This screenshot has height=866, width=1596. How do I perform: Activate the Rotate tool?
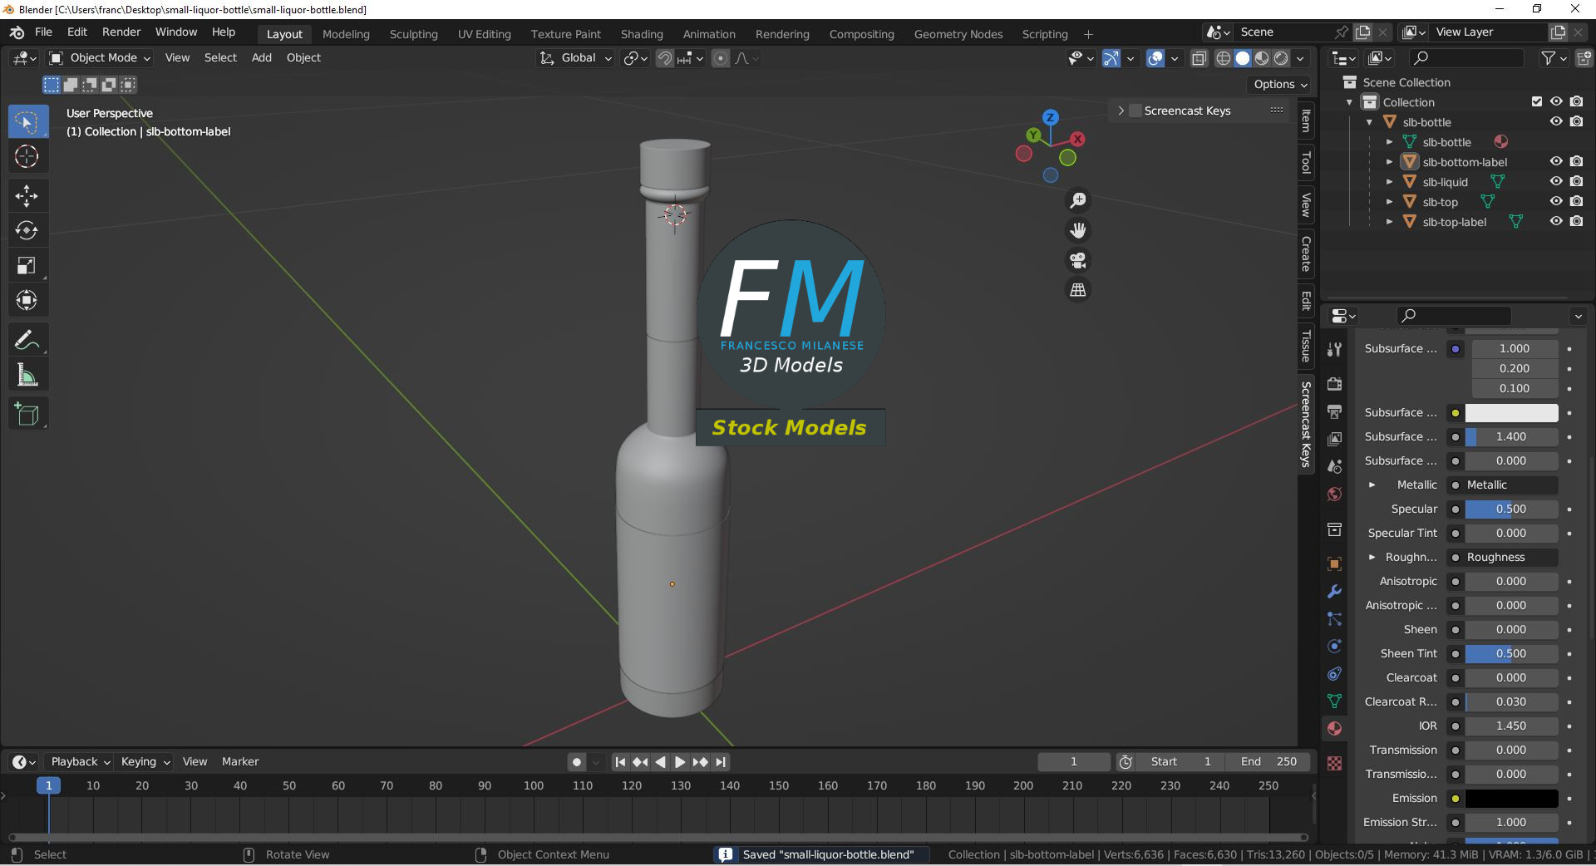(27, 230)
